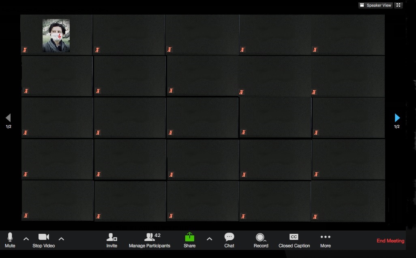Click the green Share screen icon
Viewport: 416px width, 258px height.
point(189,237)
